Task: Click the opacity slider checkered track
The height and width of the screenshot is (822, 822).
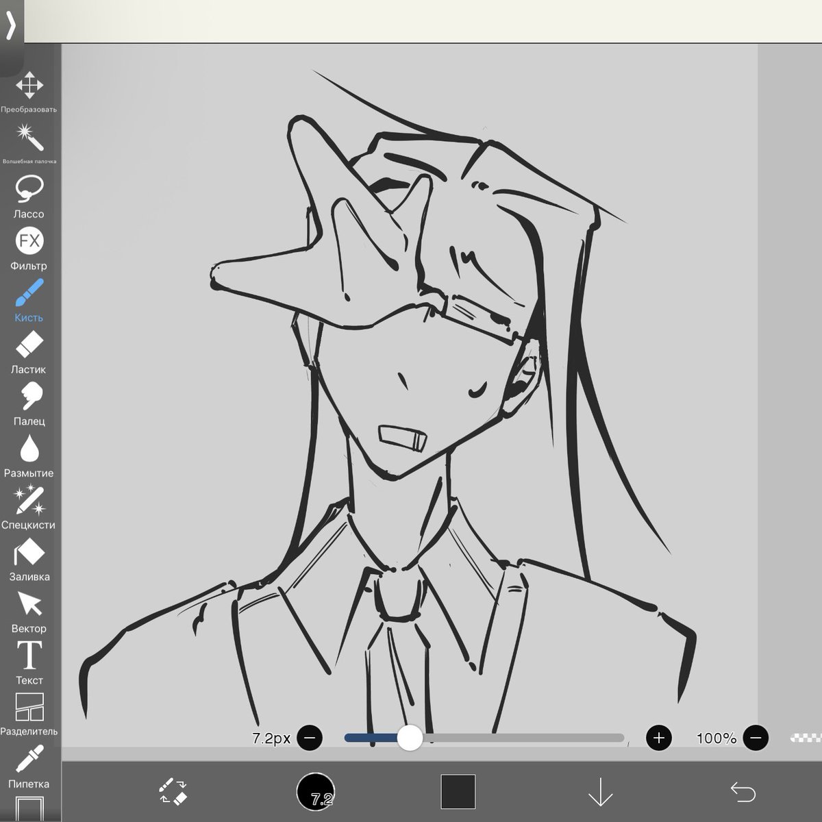Action: 806,738
